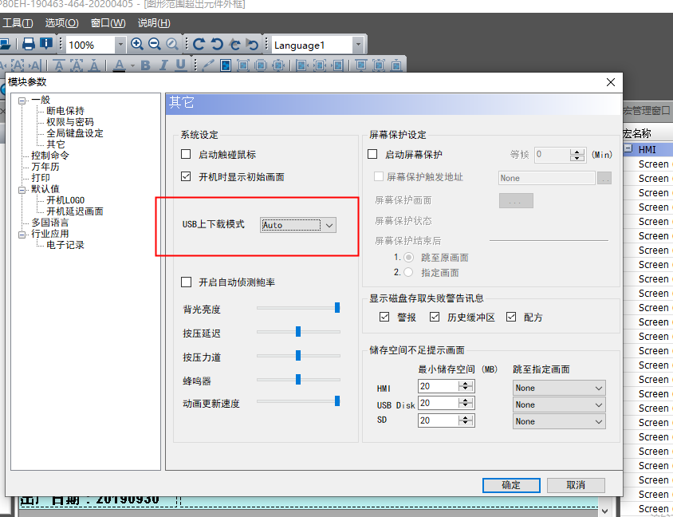Toggle bold text formatting icon
The width and height of the screenshot is (673, 517).
(145, 65)
